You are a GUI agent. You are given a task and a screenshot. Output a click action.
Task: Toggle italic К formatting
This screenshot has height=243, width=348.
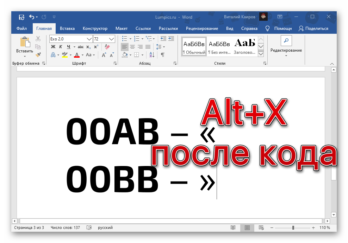click(61, 47)
